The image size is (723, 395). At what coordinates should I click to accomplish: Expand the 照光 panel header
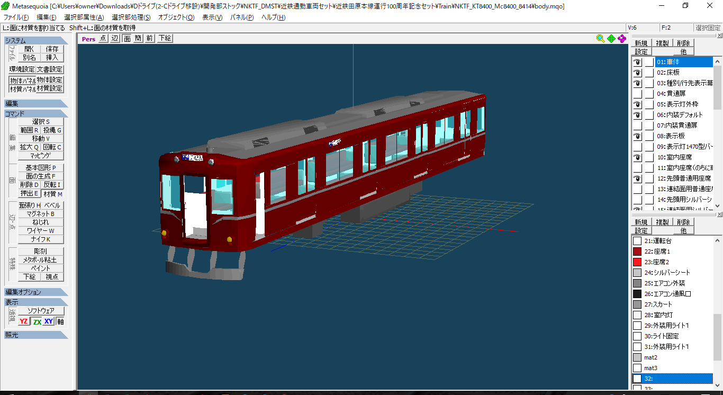click(x=36, y=335)
